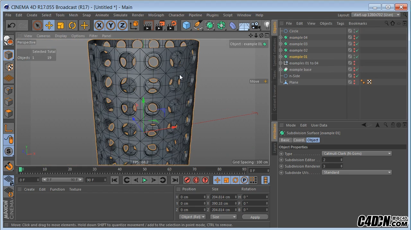411x230 pixels.
Task: Enable the Axis mode L-shaped icon
Action: click(x=9, y=128)
